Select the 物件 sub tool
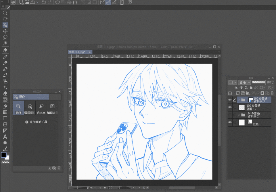The image size is (276, 192). pos(18,108)
